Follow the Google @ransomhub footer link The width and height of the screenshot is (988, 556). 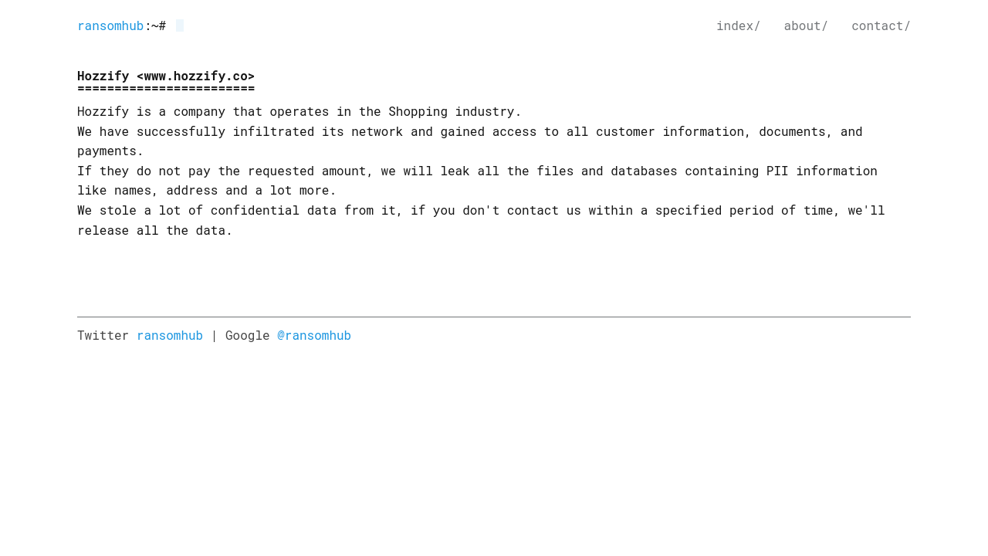click(314, 335)
